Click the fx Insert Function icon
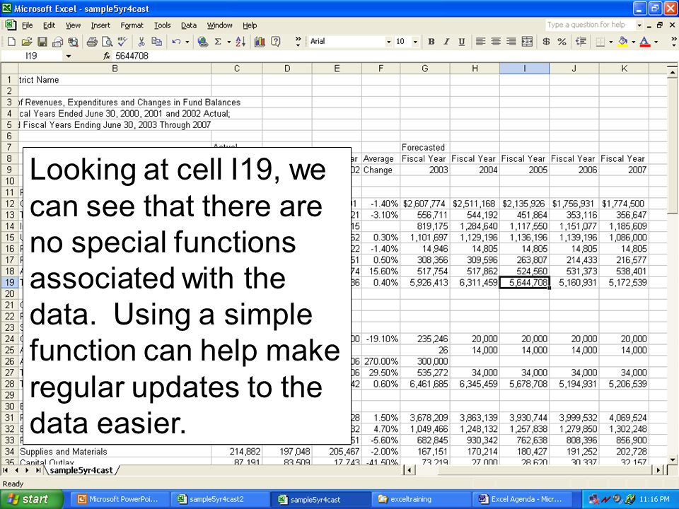Screen dimensions: 679x509 click(107, 56)
